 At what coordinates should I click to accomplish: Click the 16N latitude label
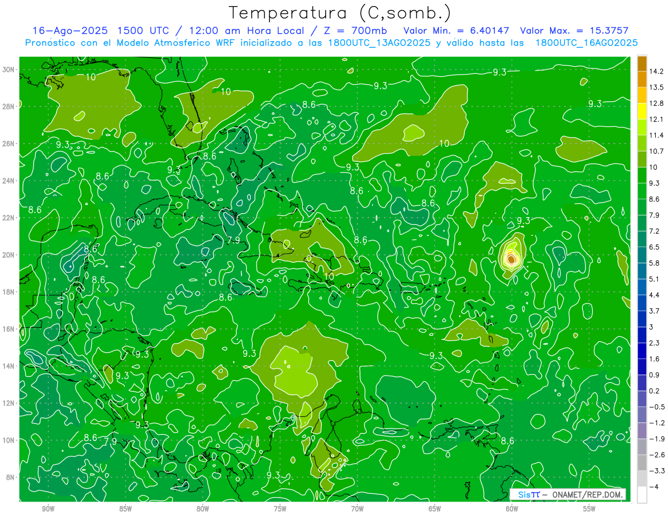pyautogui.click(x=9, y=329)
